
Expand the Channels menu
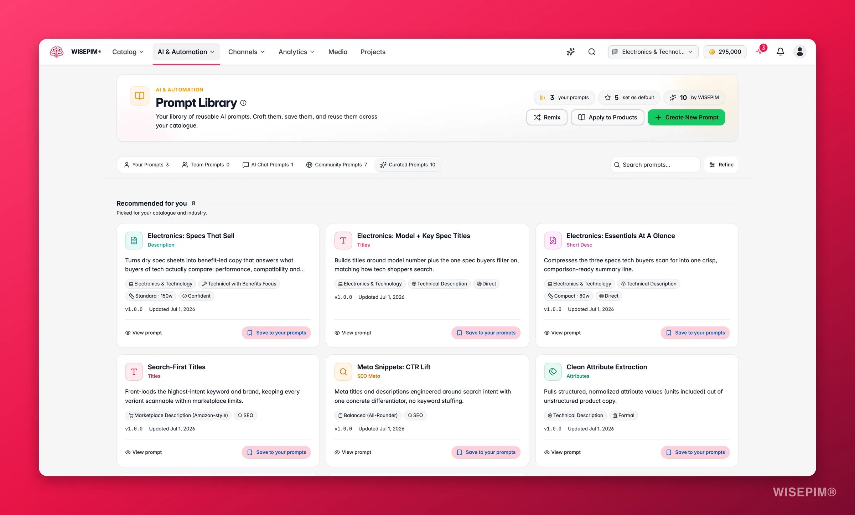pos(246,52)
